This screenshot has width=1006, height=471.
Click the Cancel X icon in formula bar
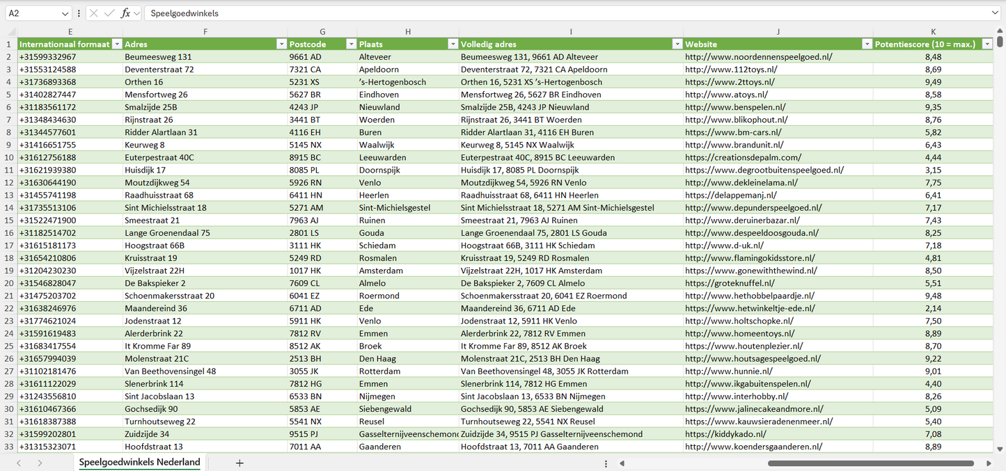coord(94,13)
